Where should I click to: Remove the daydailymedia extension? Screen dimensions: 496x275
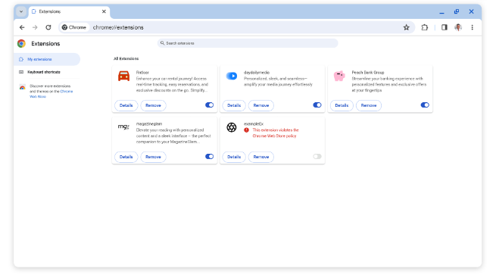coord(261,105)
